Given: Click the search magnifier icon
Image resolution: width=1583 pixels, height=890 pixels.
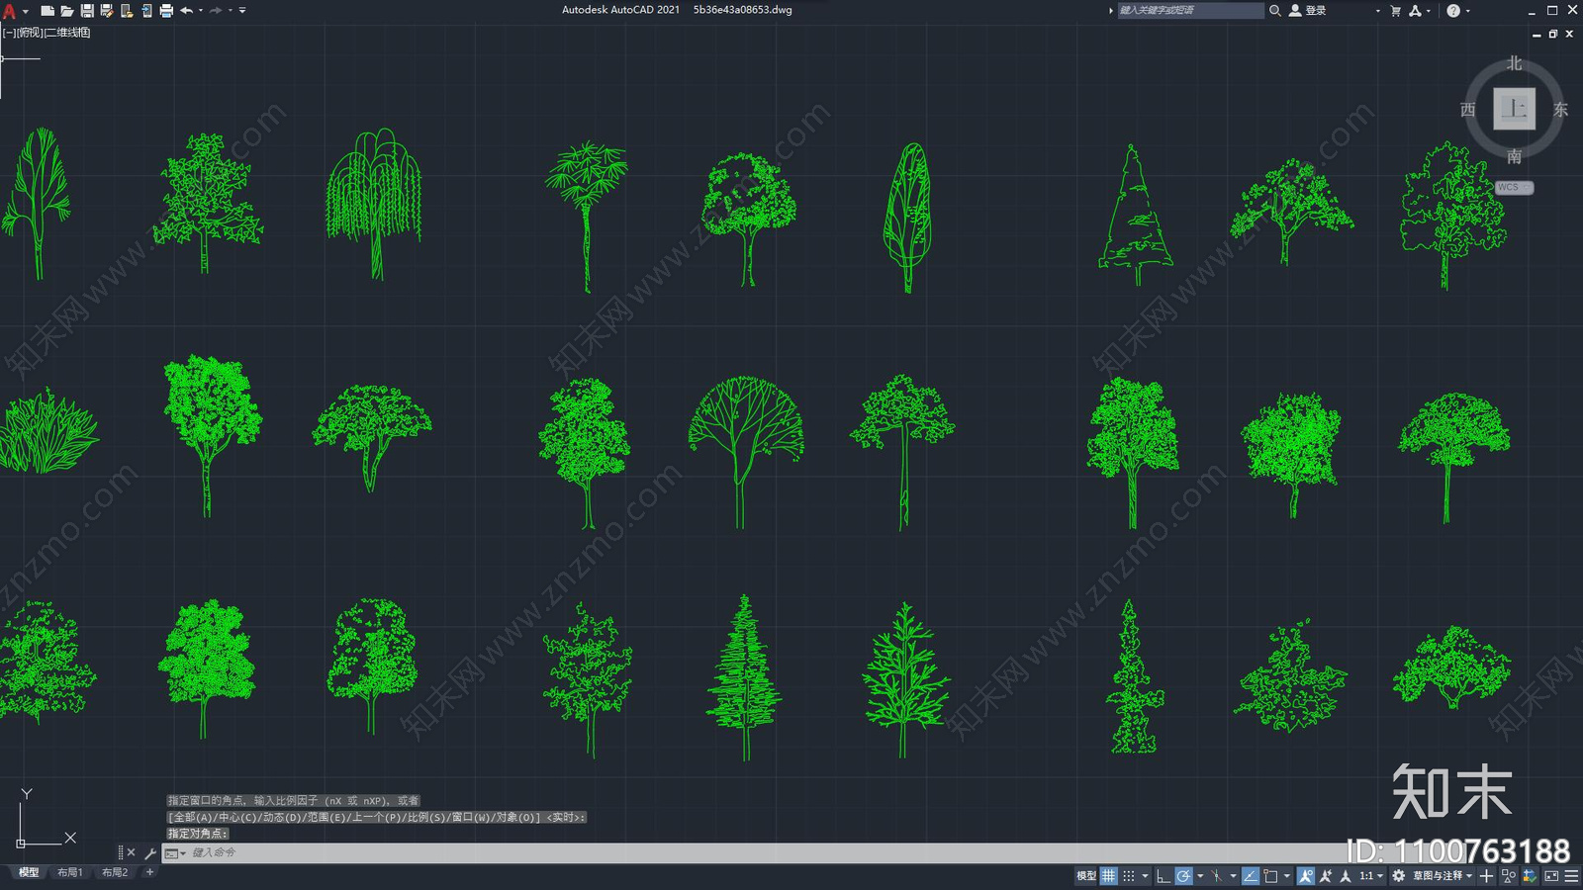Looking at the screenshot, I should [1275, 11].
